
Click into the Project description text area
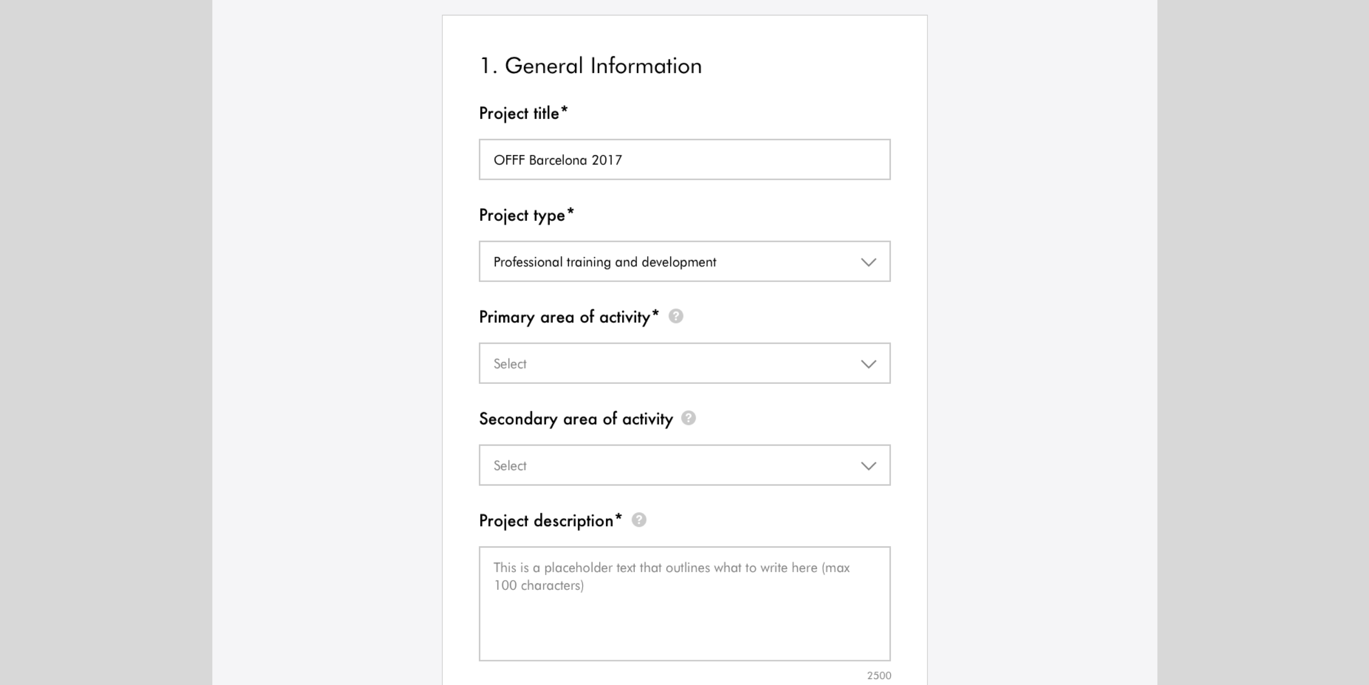tap(684, 604)
